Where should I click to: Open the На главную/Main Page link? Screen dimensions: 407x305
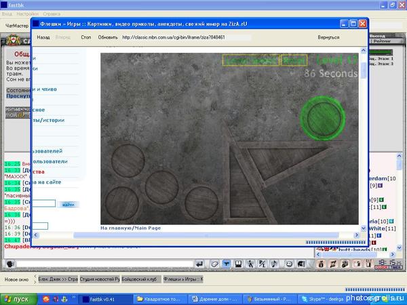[130, 228]
